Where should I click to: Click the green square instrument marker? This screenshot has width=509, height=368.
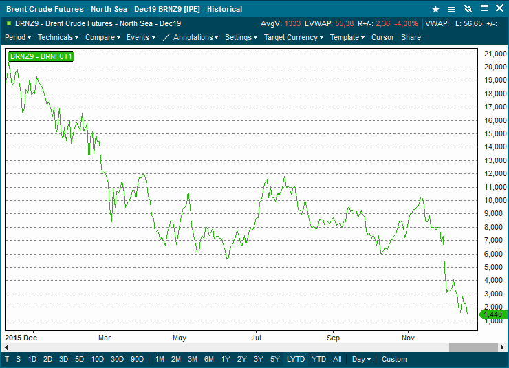pyautogui.click(x=9, y=23)
